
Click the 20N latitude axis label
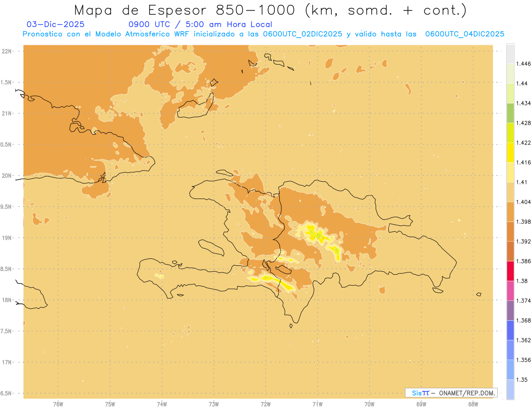click(x=7, y=176)
